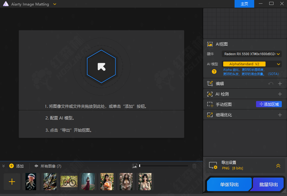Viewport: 287px width, 196px height.
Task: Click the 导出设置 monitor gear icon
Action: (x=213, y=165)
